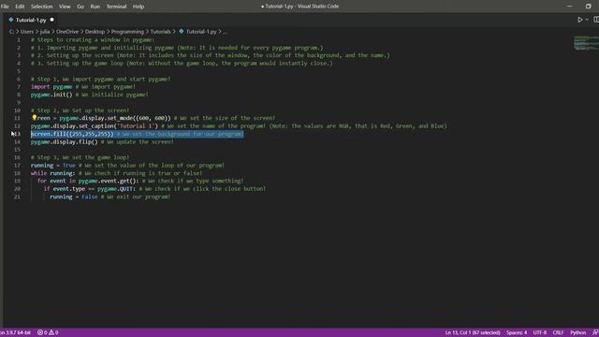Open the Selection menu
599x337 pixels.
(x=41, y=7)
